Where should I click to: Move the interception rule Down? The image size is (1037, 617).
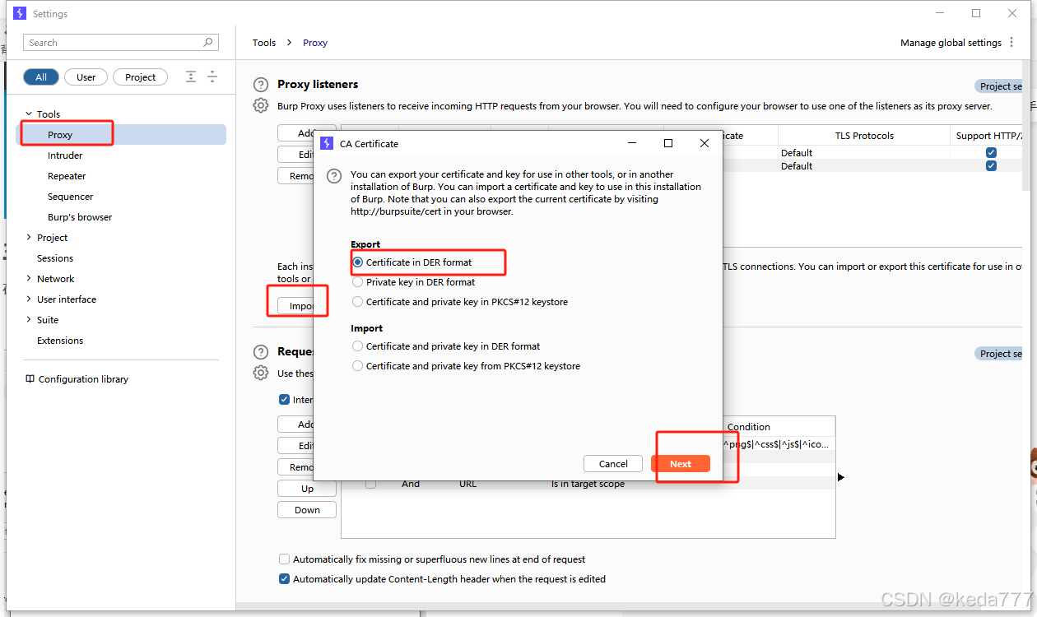(x=307, y=510)
